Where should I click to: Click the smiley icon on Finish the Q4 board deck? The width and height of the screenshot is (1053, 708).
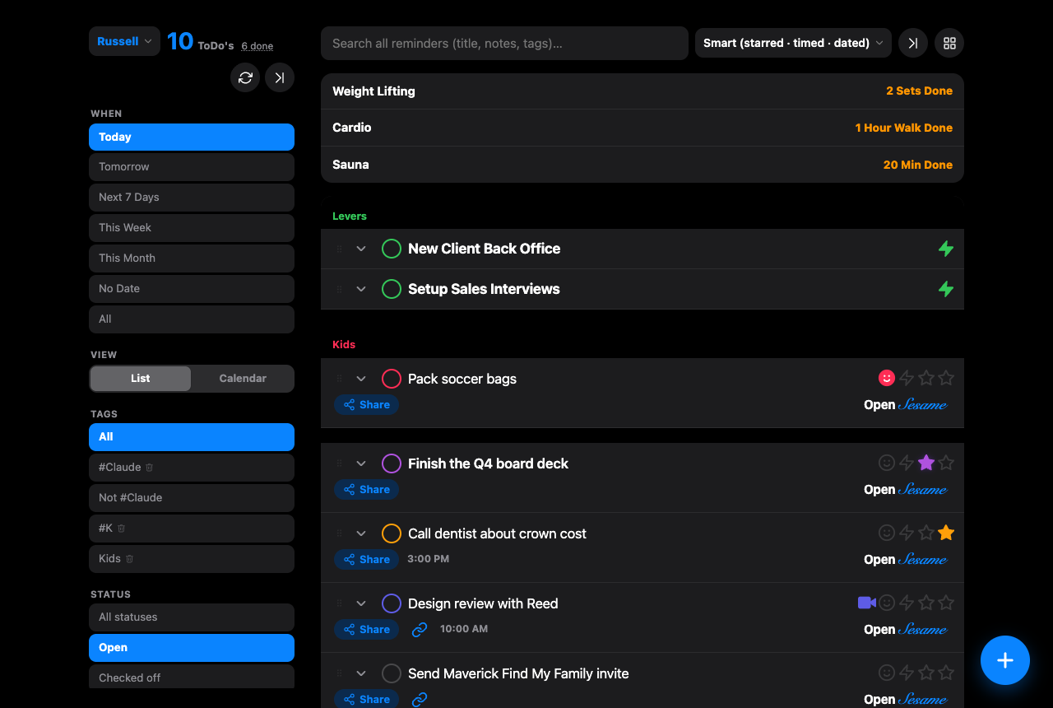tap(887, 463)
